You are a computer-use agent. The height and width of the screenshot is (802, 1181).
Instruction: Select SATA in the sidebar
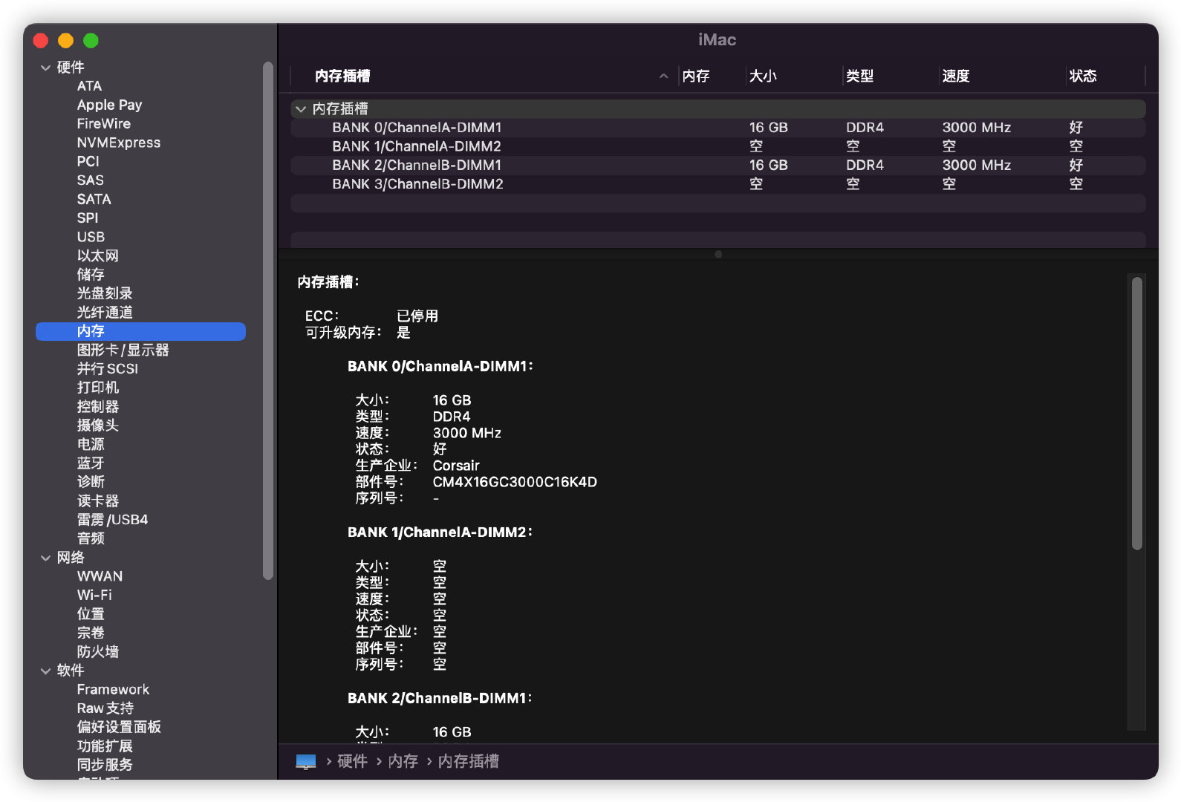(94, 199)
